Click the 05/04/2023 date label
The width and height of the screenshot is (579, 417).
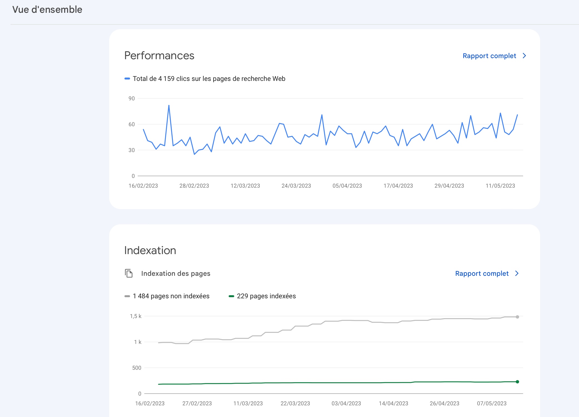click(347, 186)
